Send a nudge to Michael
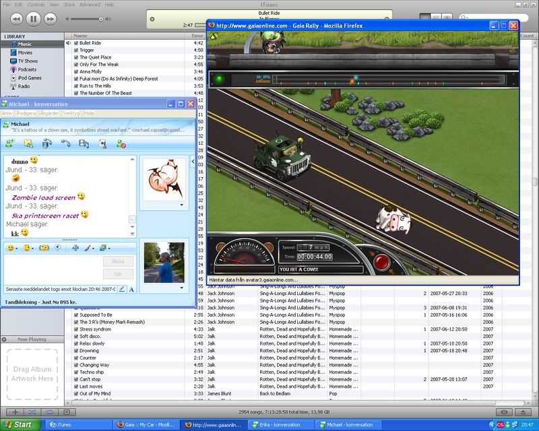This screenshot has width=539, height=431. coord(44,248)
